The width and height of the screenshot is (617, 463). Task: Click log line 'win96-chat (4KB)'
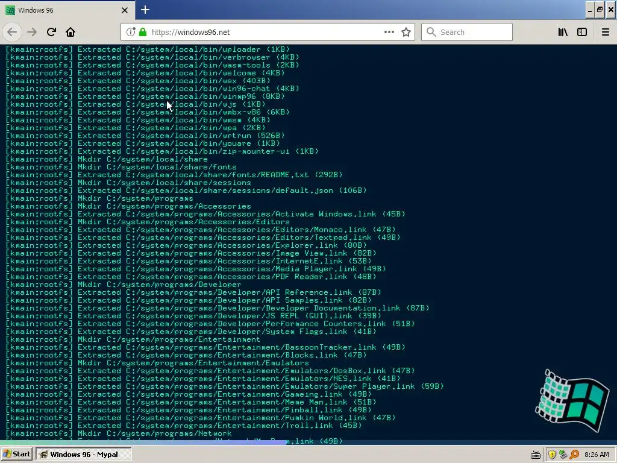(x=152, y=89)
